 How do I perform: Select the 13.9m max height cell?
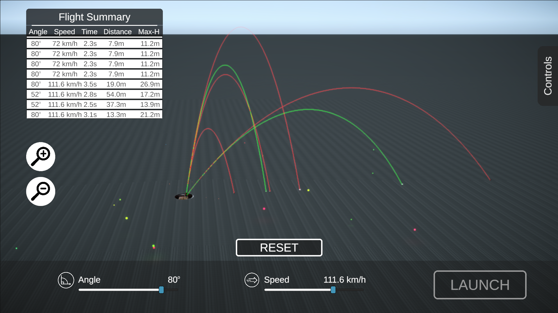150,104
